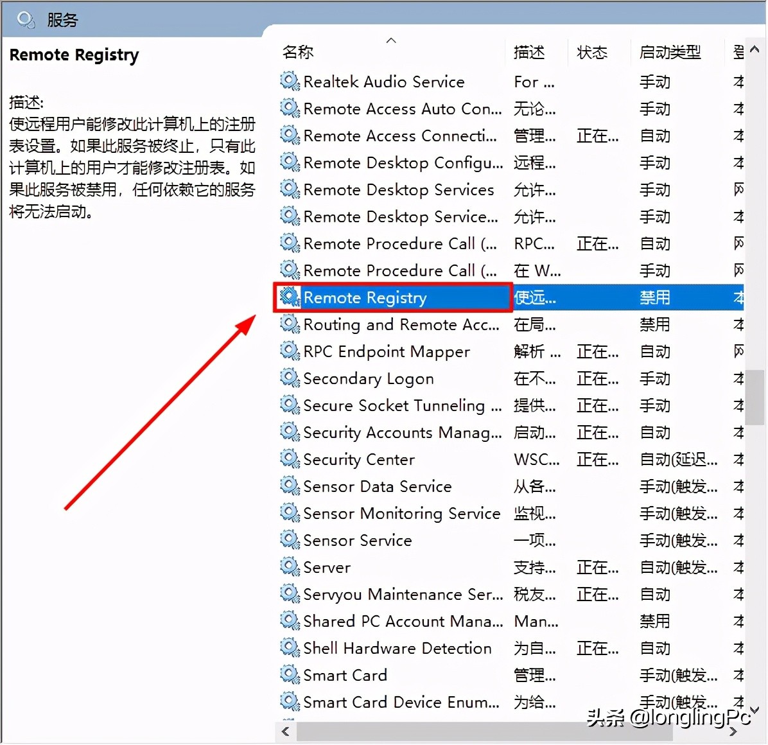Sort services by the 启动类型 column header
This screenshot has width=768, height=745.
pyautogui.click(x=670, y=52)
